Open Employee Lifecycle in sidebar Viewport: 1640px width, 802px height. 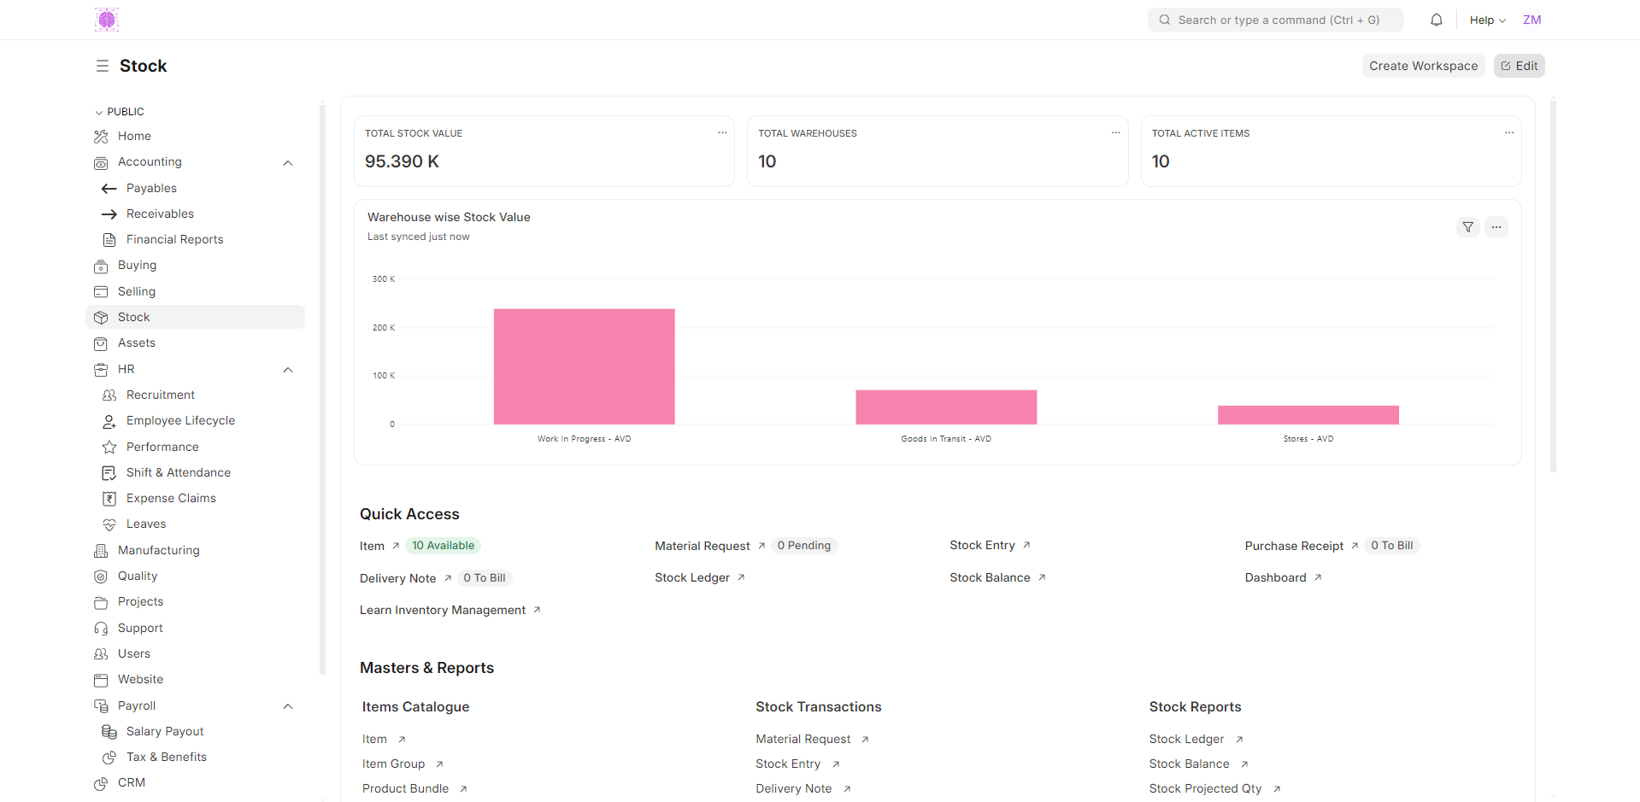click(180, 421)
